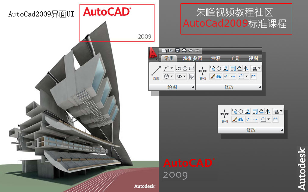The image size is (308, 192).
Task: Select the Offset tool in floating 修改 panel
Action: [x=261, y=111]
